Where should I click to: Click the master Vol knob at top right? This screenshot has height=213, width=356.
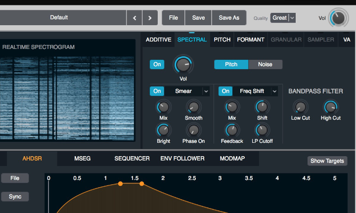click(x=338, y=18)
